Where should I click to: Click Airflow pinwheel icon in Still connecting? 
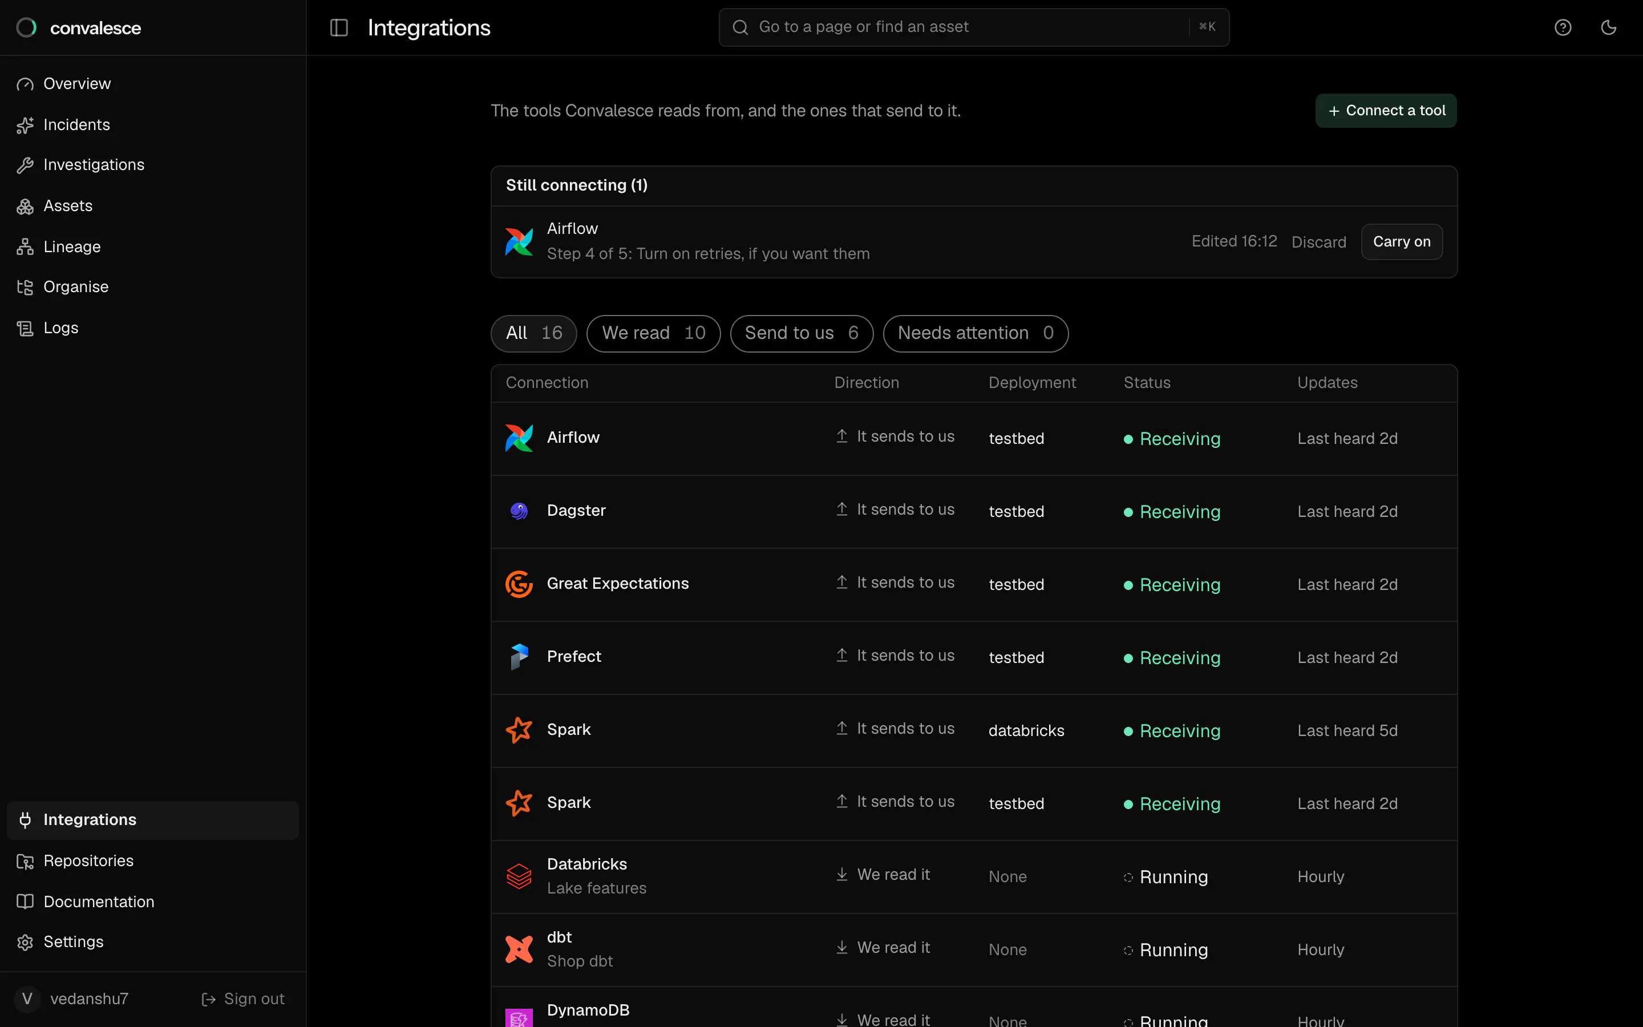(x=519, y=242)
